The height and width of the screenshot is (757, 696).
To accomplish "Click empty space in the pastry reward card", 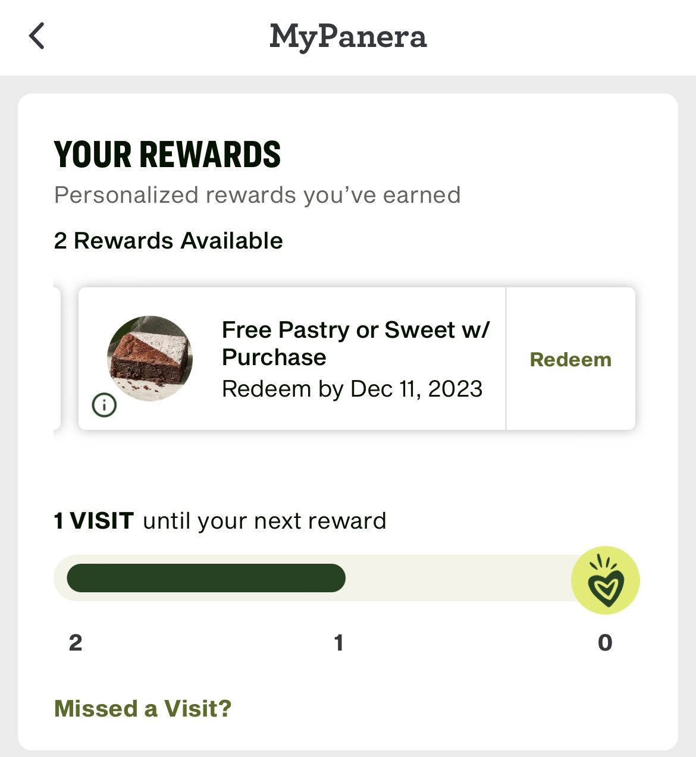I will [357, 416].
